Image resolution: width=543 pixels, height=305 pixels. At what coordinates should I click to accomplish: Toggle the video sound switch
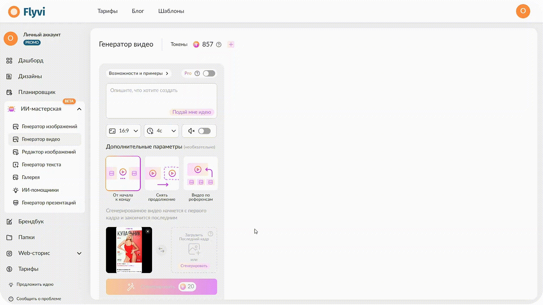[204, 131]
